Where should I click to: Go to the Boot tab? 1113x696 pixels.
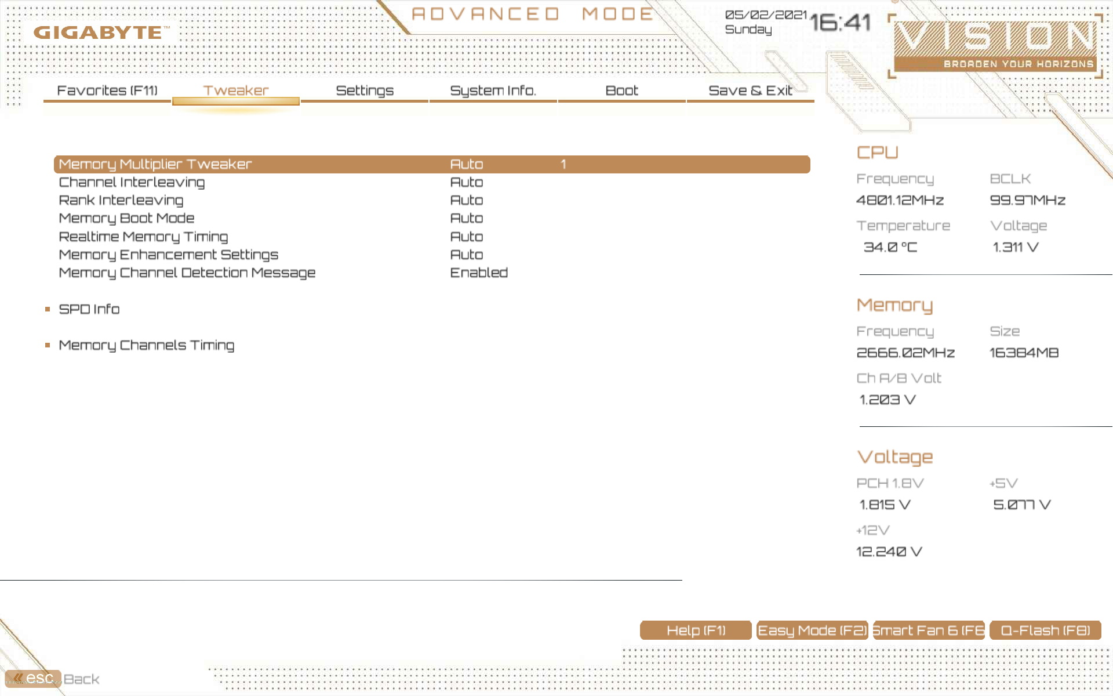point(621,90)
